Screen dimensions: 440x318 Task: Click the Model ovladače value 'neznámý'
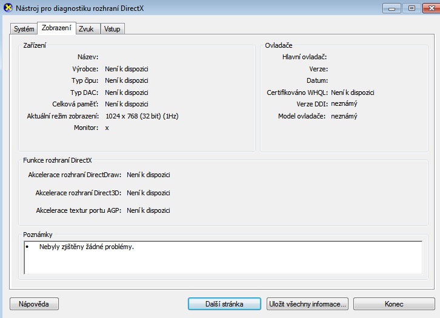pyautogui.click(x=344, y=116)
